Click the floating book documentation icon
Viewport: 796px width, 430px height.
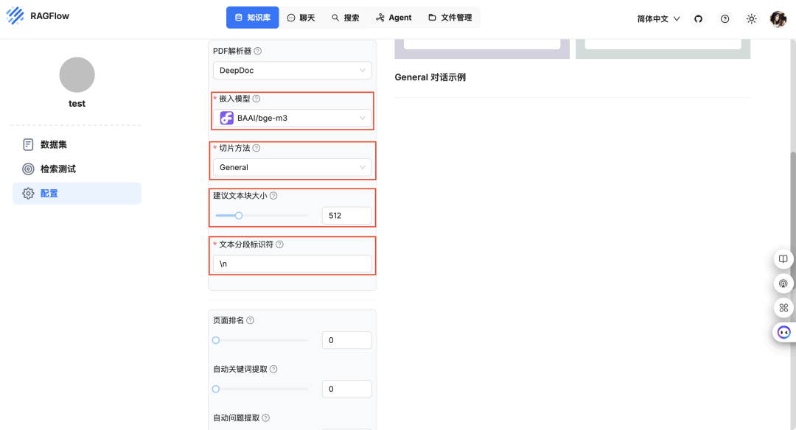click(783, 259)
